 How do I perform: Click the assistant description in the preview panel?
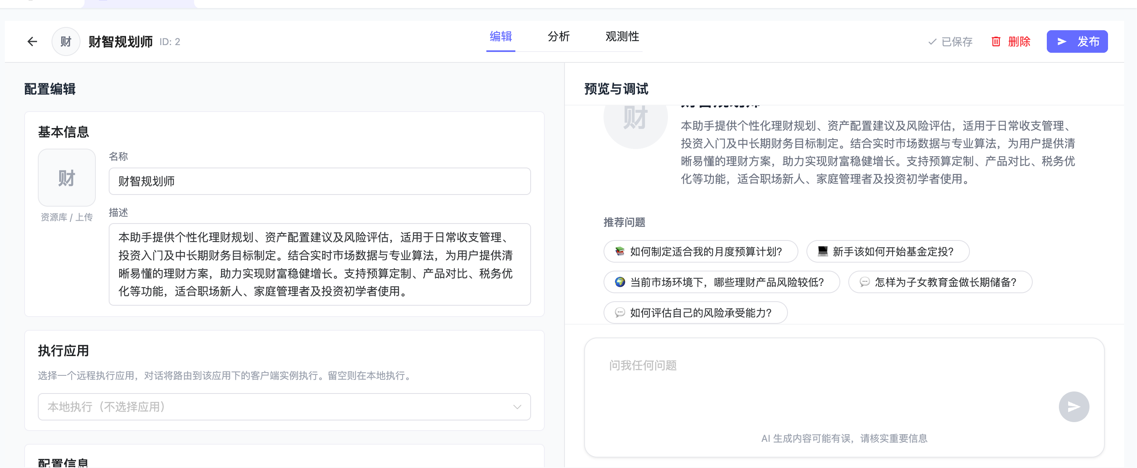click(879, 152)
